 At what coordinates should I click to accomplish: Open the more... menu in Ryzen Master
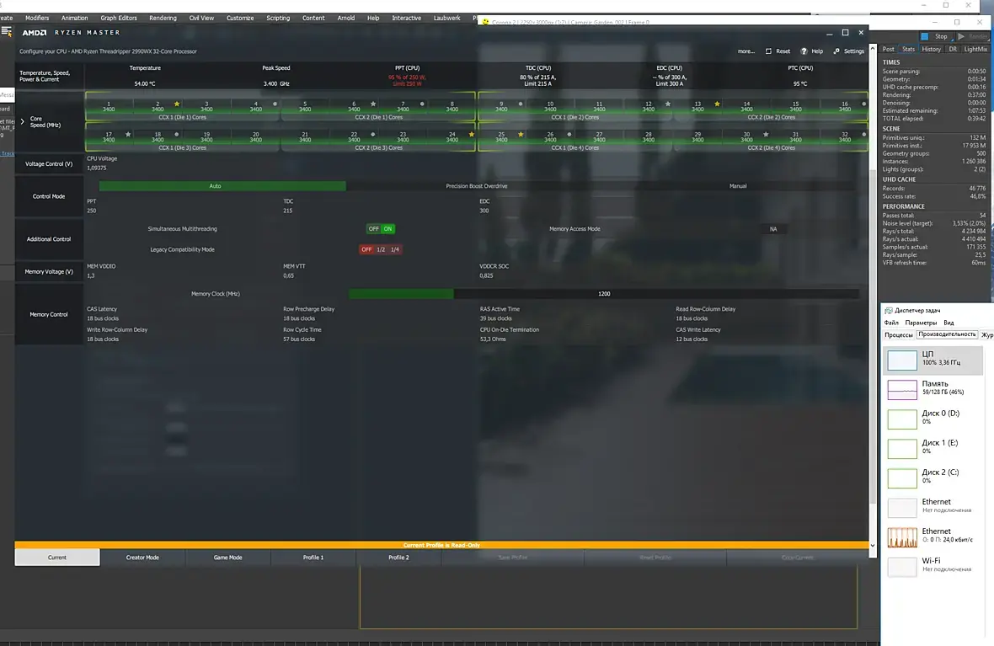746,51
